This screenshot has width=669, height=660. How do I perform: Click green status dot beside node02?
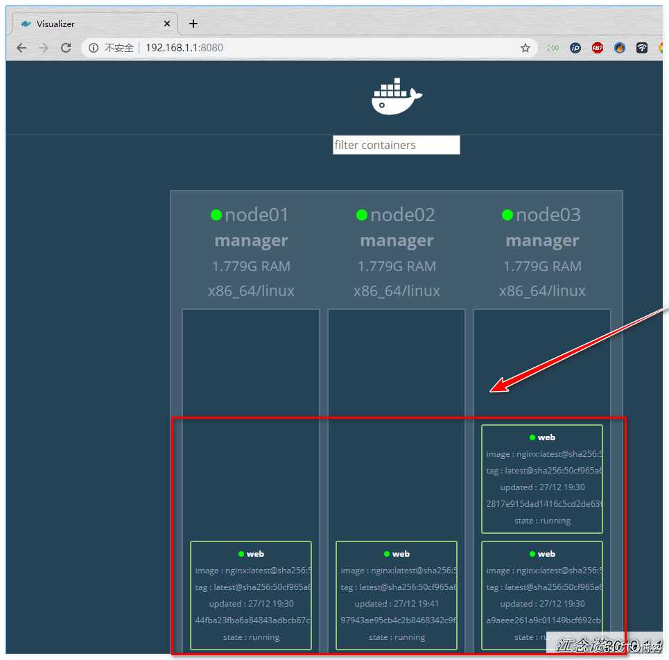pos(362,215)
